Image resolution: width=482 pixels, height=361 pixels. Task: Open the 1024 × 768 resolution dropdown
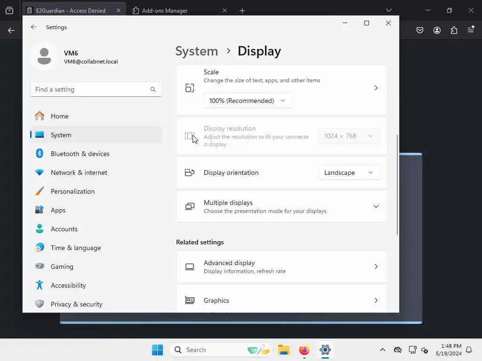point(349,136)
